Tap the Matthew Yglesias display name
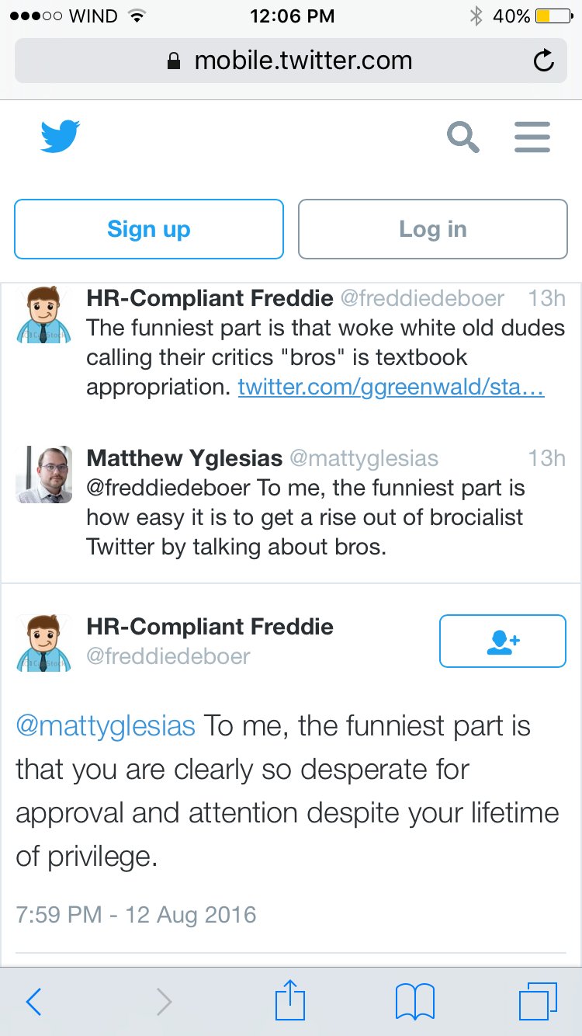 [x=184, y=458]
